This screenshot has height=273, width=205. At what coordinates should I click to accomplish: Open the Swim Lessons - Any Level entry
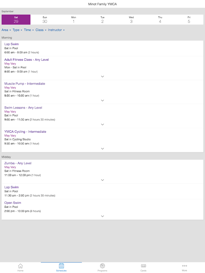[23, 108]
